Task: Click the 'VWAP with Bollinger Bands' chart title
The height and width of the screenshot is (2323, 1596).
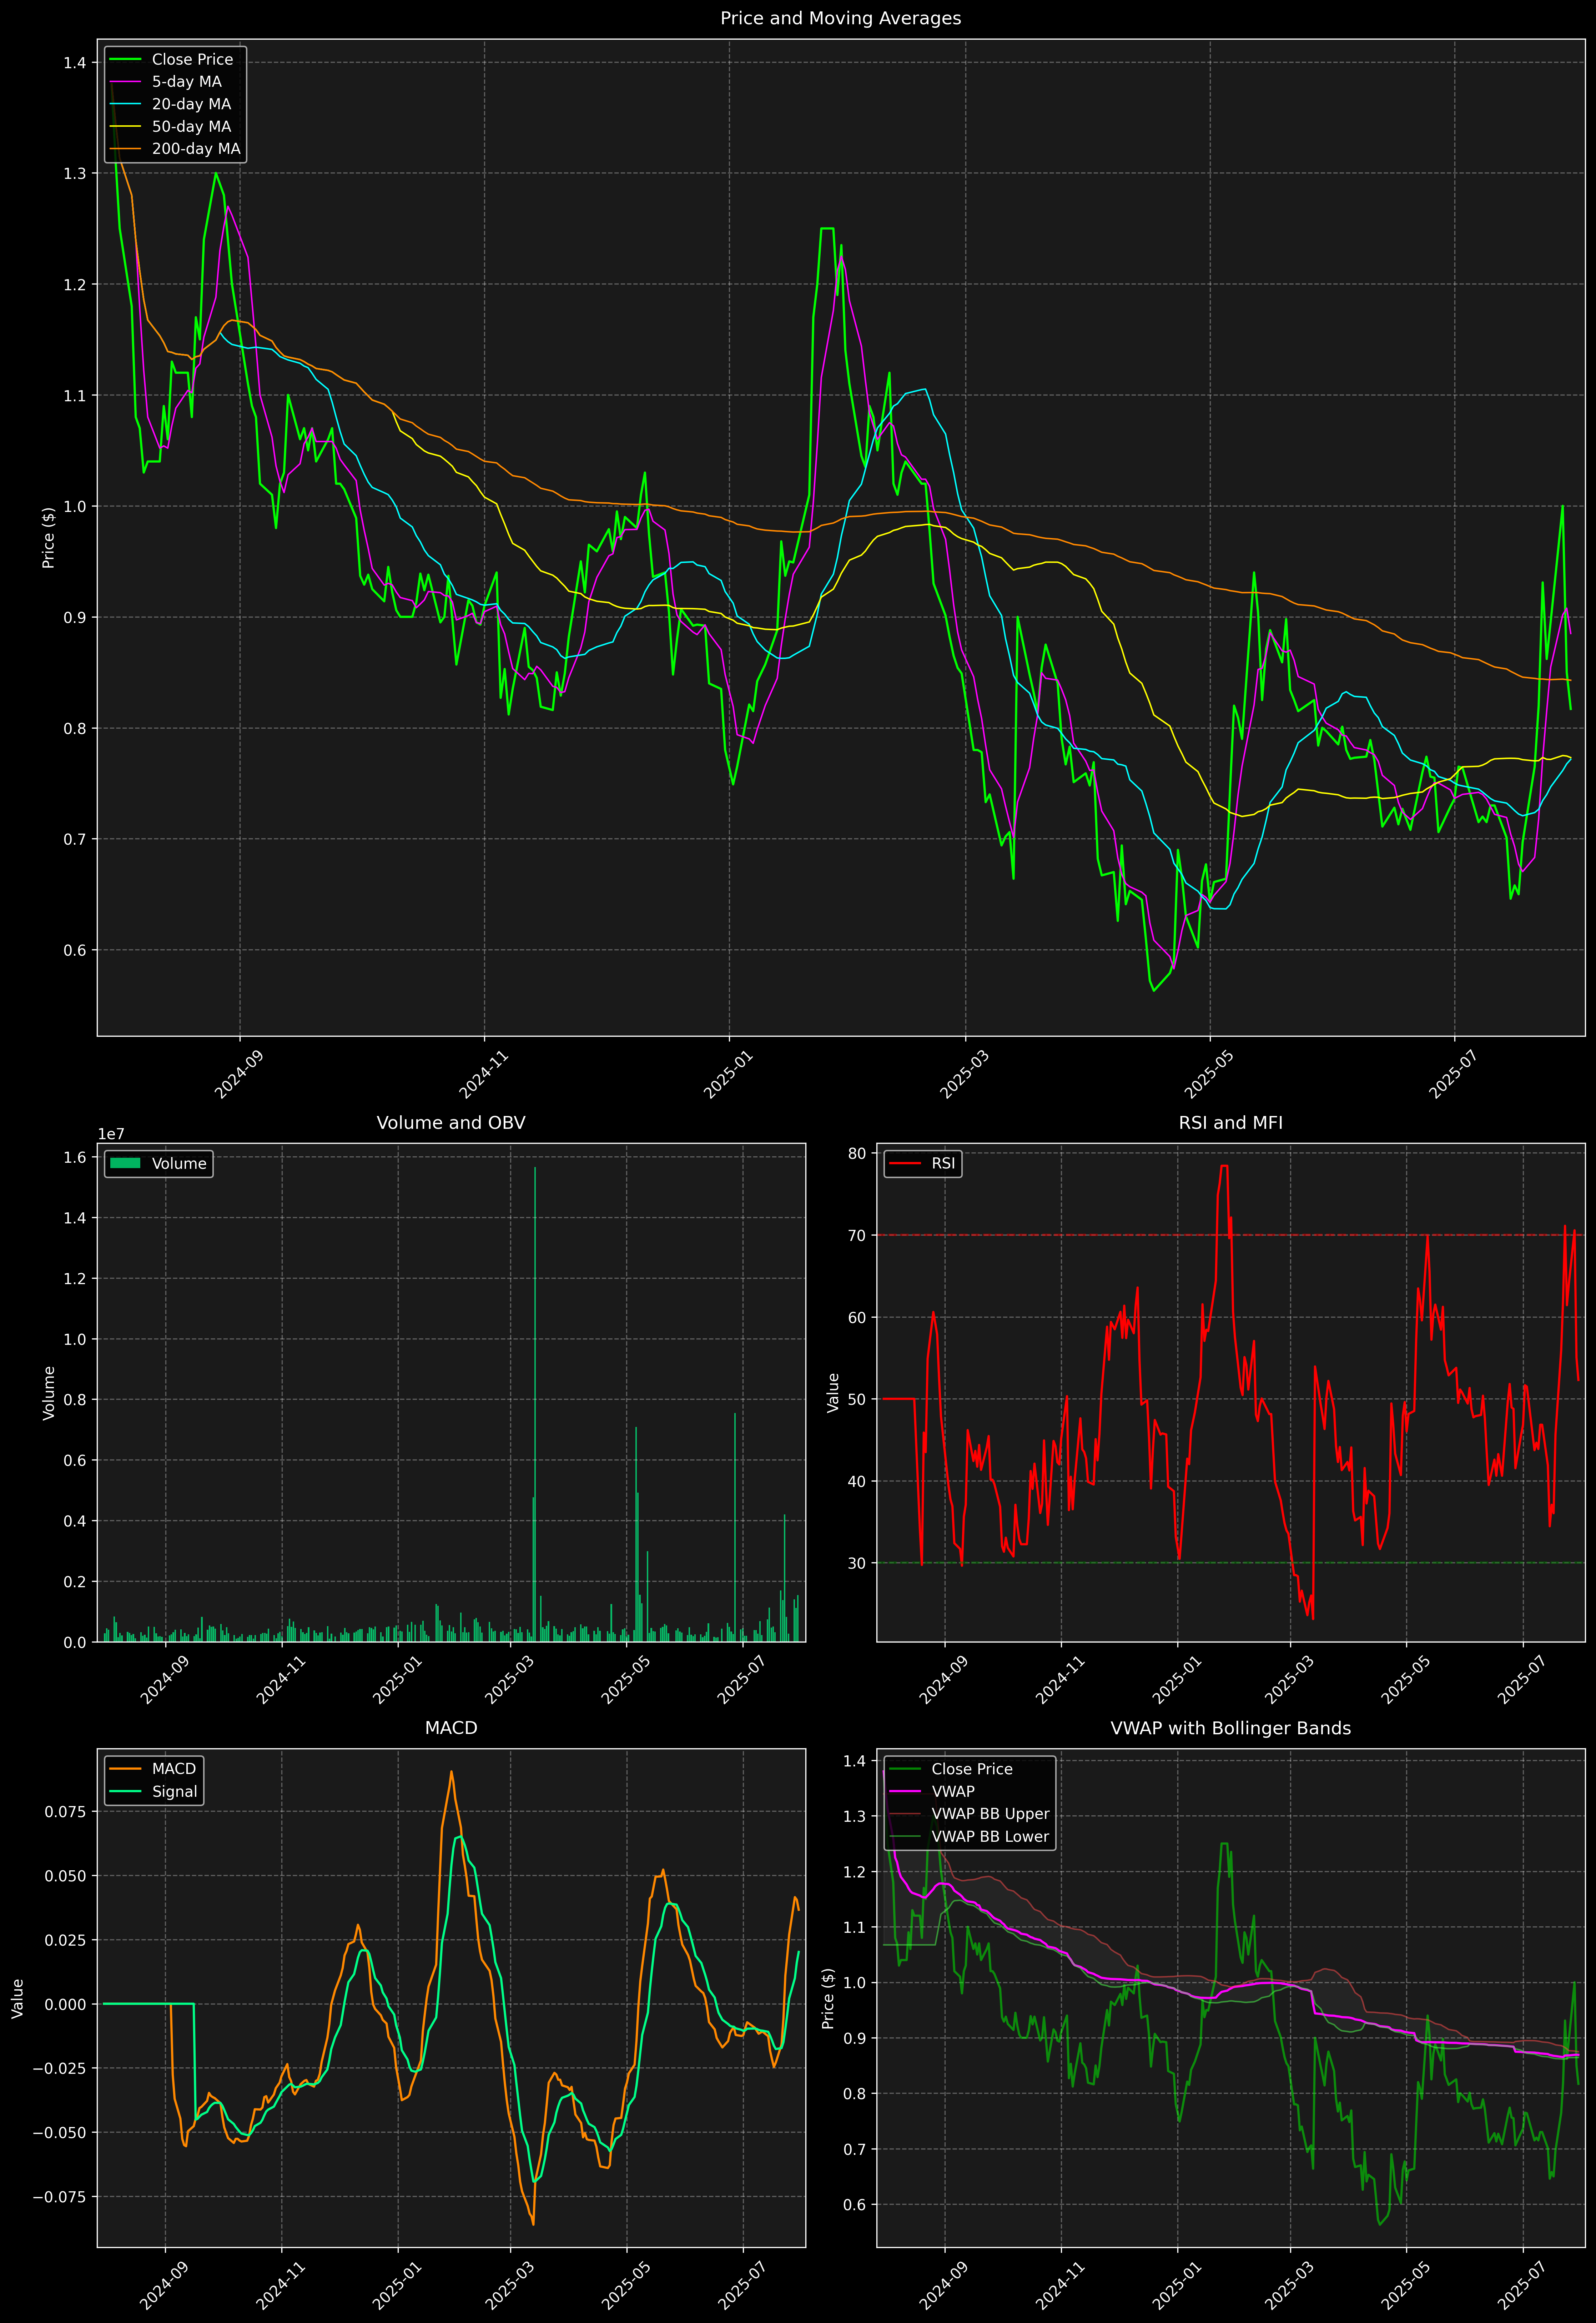Action: (1230, 1728)
